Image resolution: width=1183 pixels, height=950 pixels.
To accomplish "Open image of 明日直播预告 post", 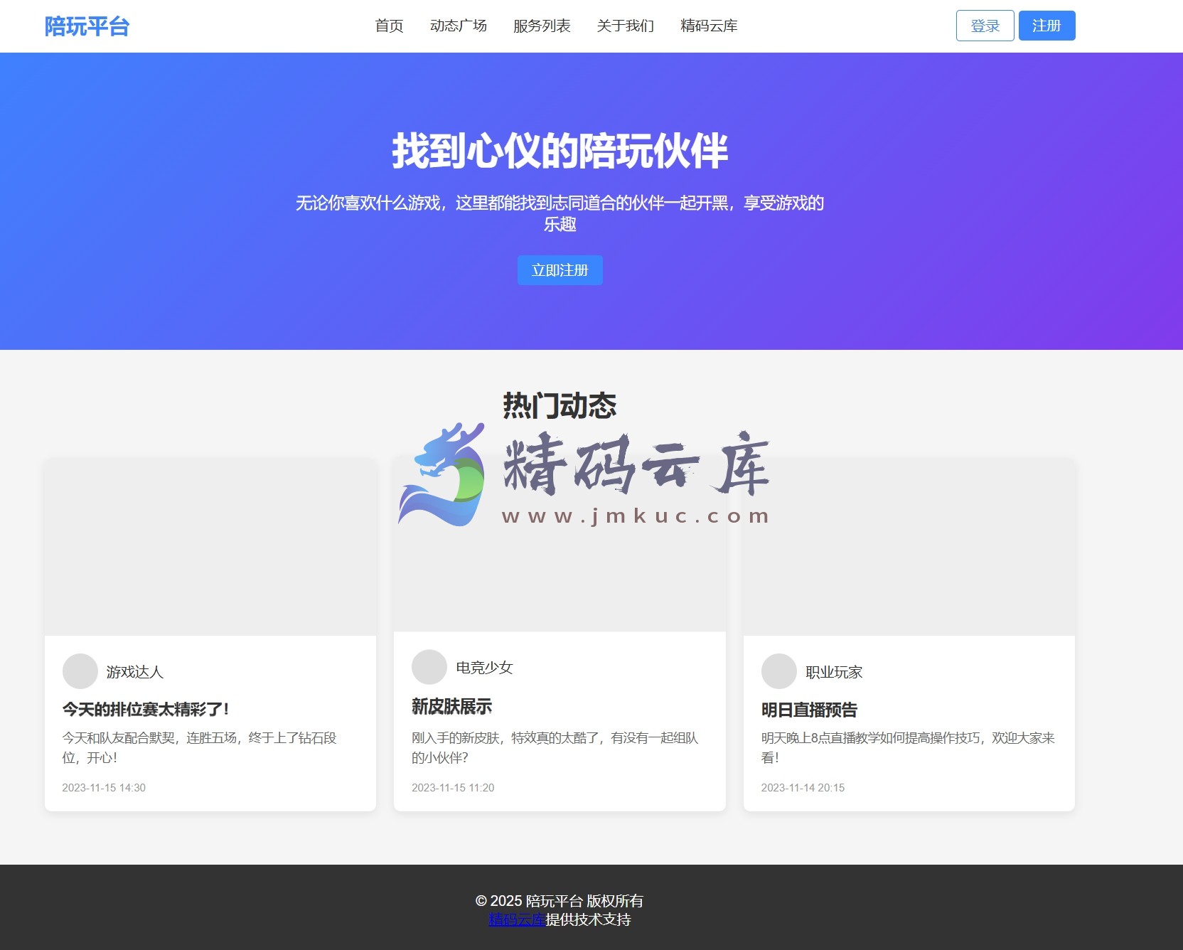I will [x=909, y=547].
